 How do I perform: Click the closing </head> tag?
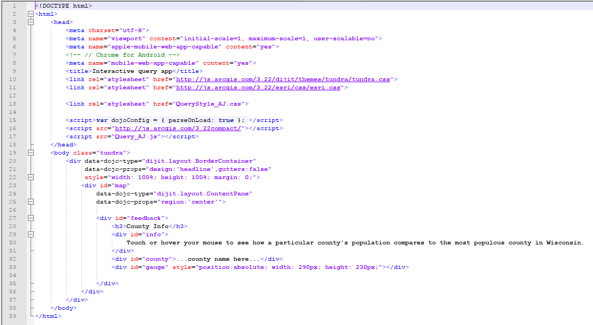63,145
